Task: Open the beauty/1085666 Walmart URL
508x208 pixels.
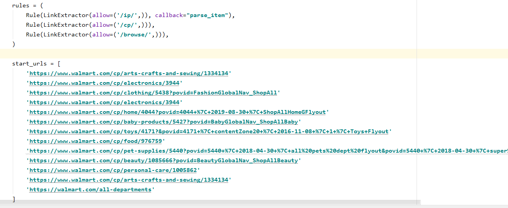Action: [x=164, y=160]
